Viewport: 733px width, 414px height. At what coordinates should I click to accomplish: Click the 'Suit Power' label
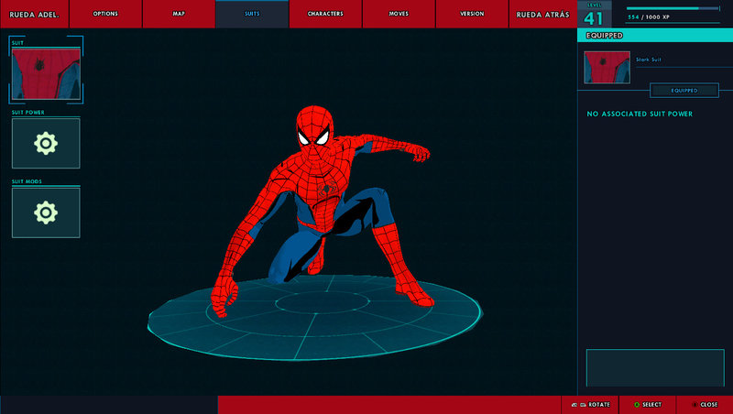point(28,113)
